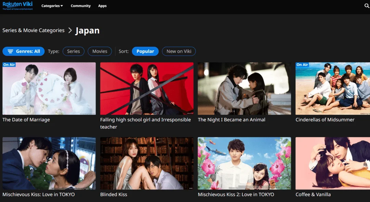
Task: Open Blinded Kiss thumbnail
Action: coord(147,163)
